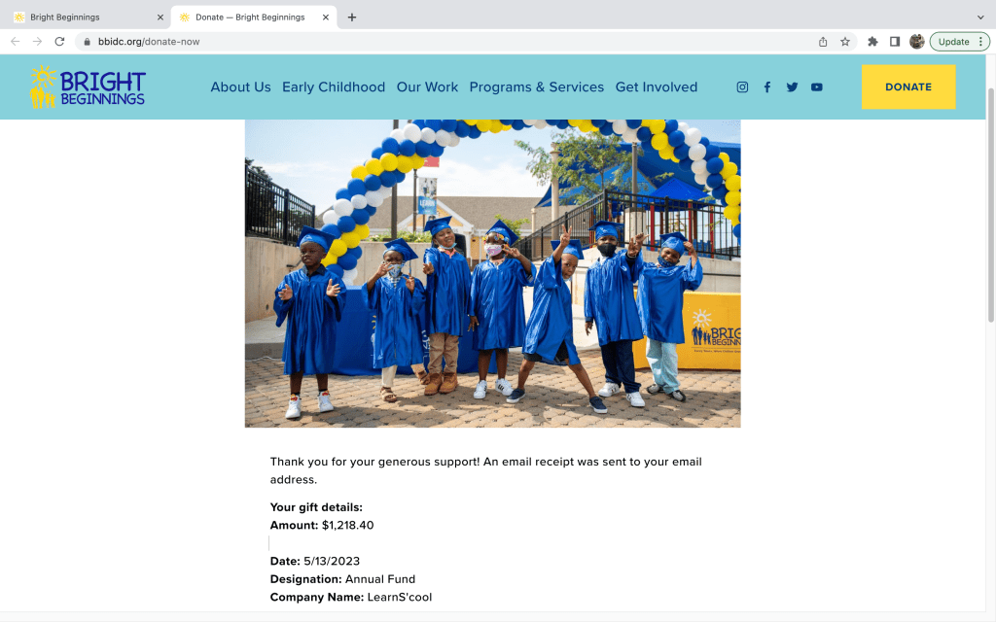Screen dimensions: 996x622
Task: Expand the tab search chevron
Action: click(x=980, y=17)
